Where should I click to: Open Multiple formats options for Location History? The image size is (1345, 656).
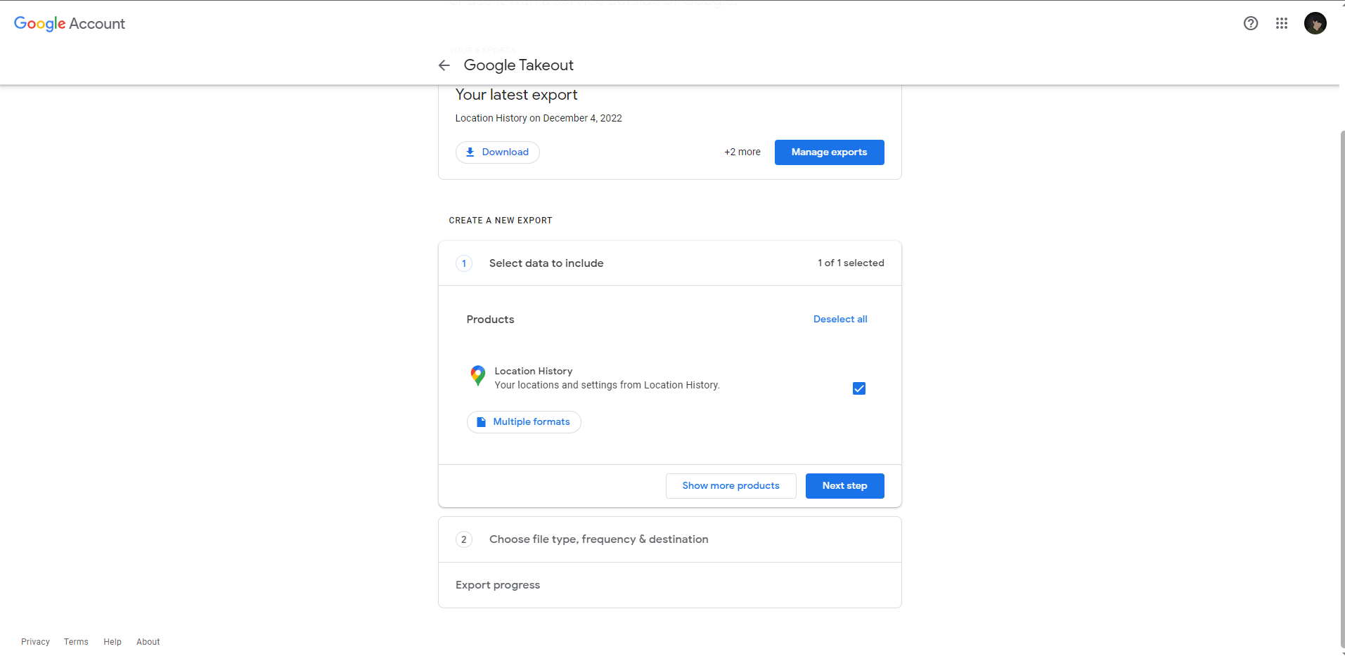524,422
